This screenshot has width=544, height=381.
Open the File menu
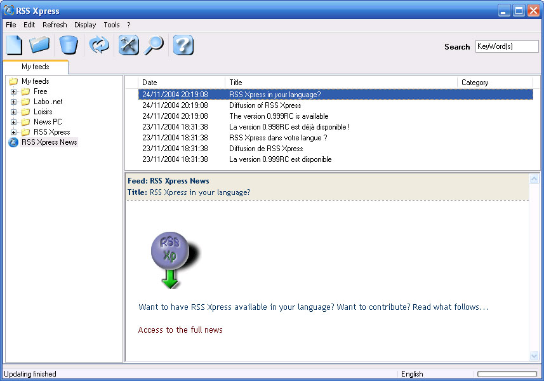click(11, 25)
